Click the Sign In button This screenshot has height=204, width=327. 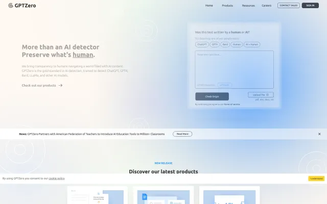pos(310,6)
